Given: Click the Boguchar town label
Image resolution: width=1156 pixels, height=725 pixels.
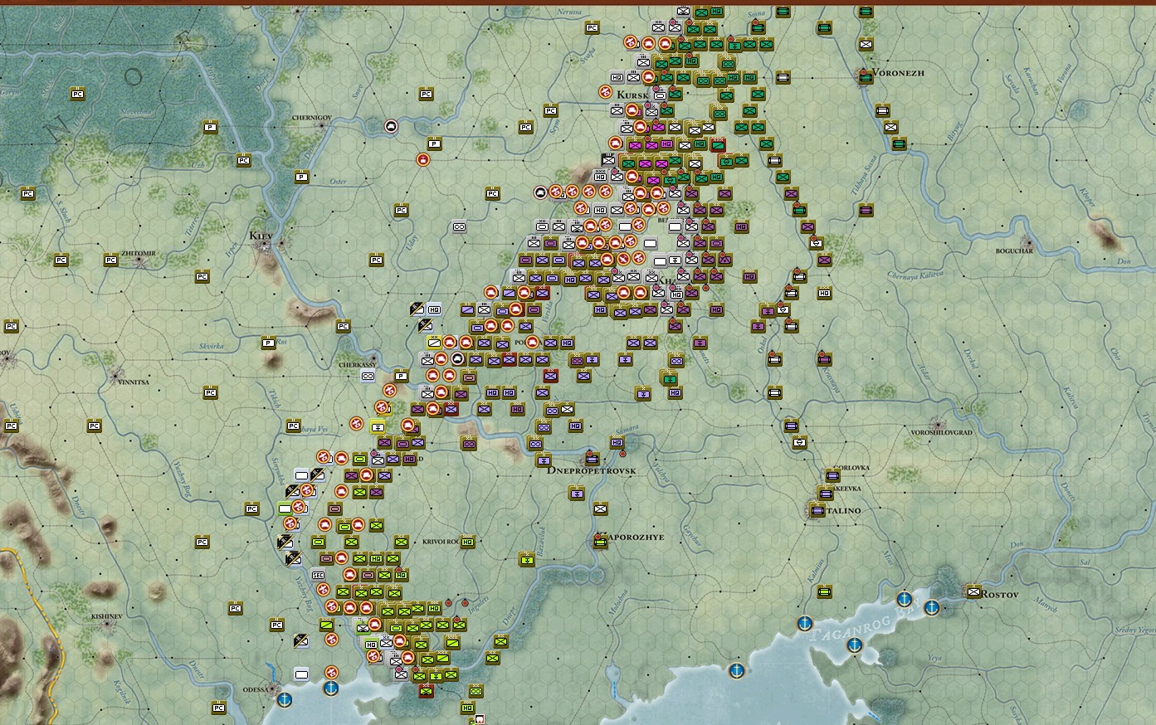Looking at the screenshot, I should 1015,251.
